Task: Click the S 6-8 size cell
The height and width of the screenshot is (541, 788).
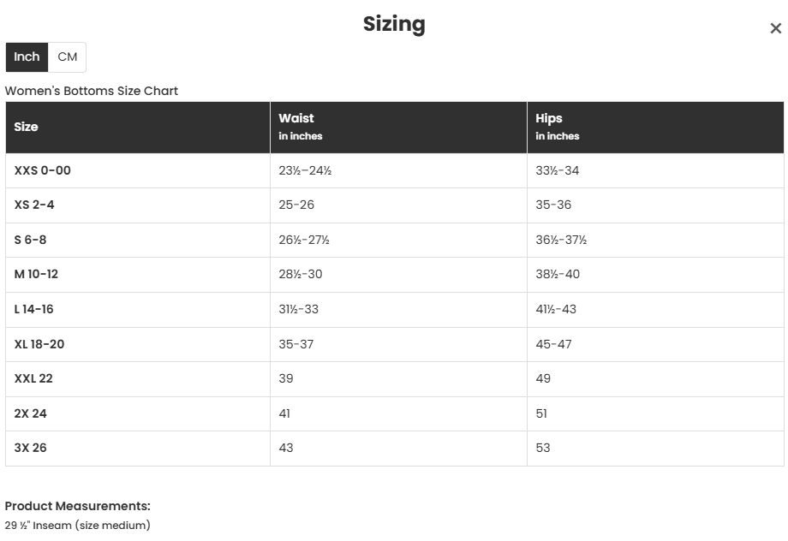Action: tap(31, 240)
